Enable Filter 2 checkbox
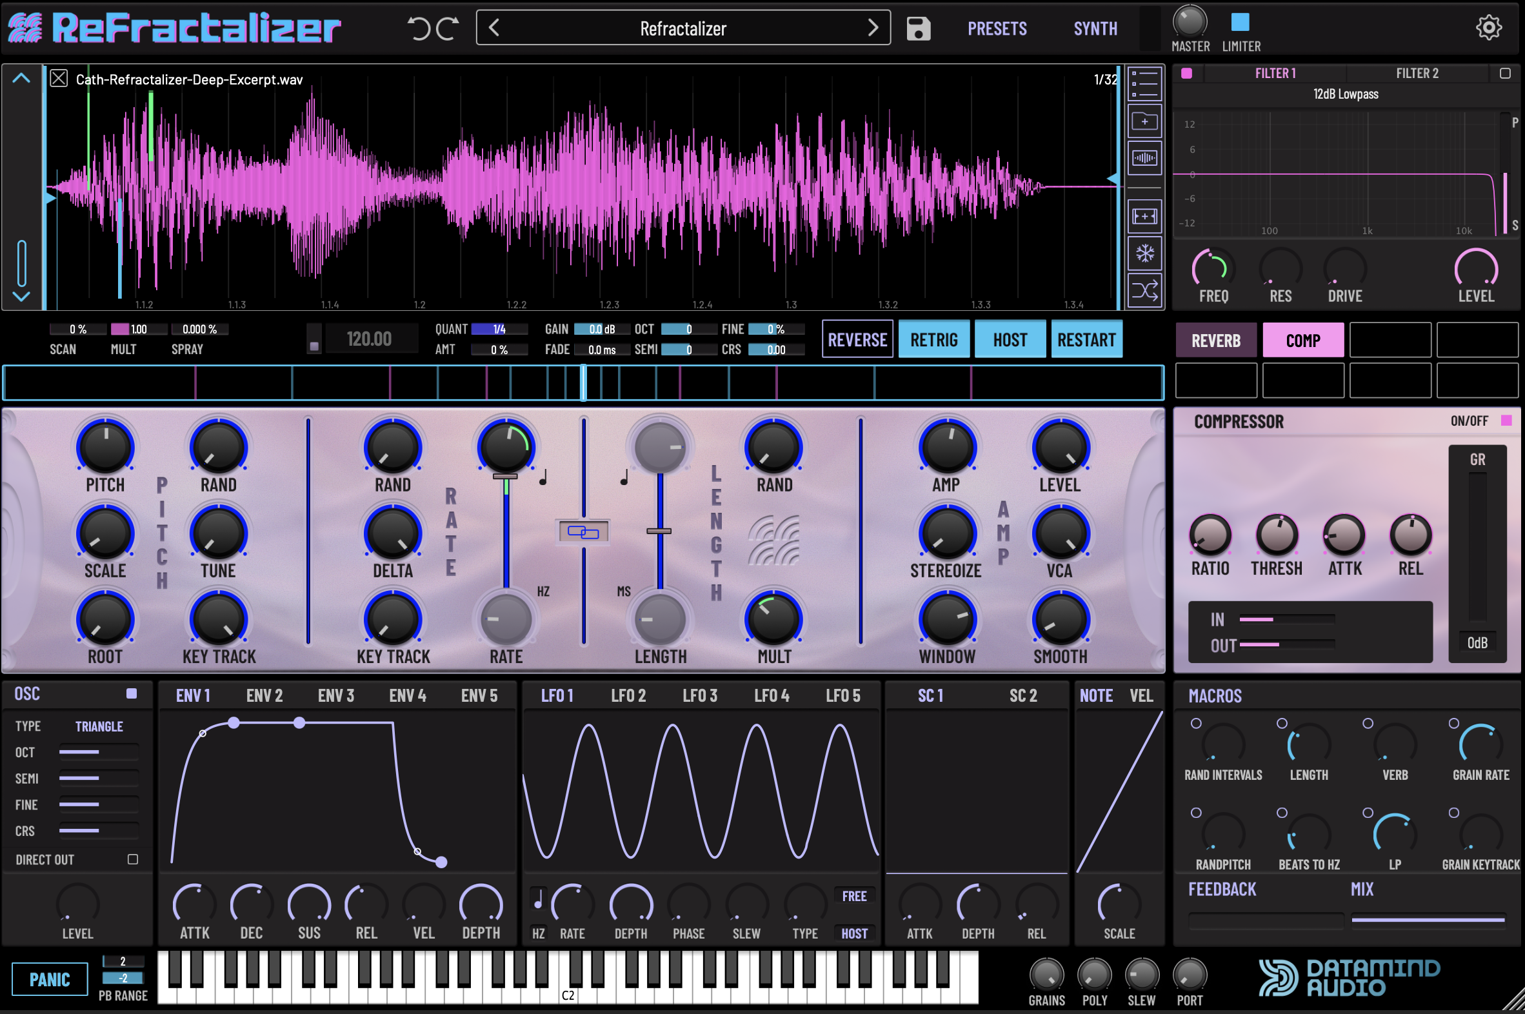 tap(1505, 73)
